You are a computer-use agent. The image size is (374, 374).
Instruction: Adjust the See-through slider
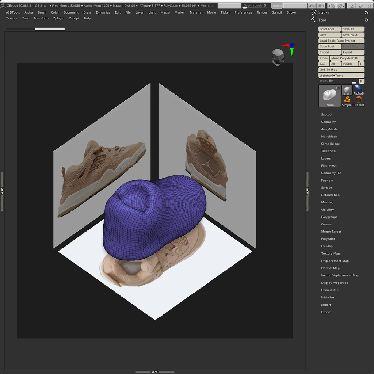pos(256,6)
